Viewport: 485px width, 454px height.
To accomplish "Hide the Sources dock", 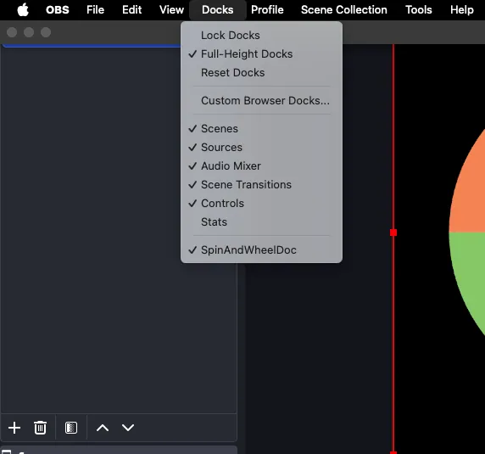I will tap(261, 148).
